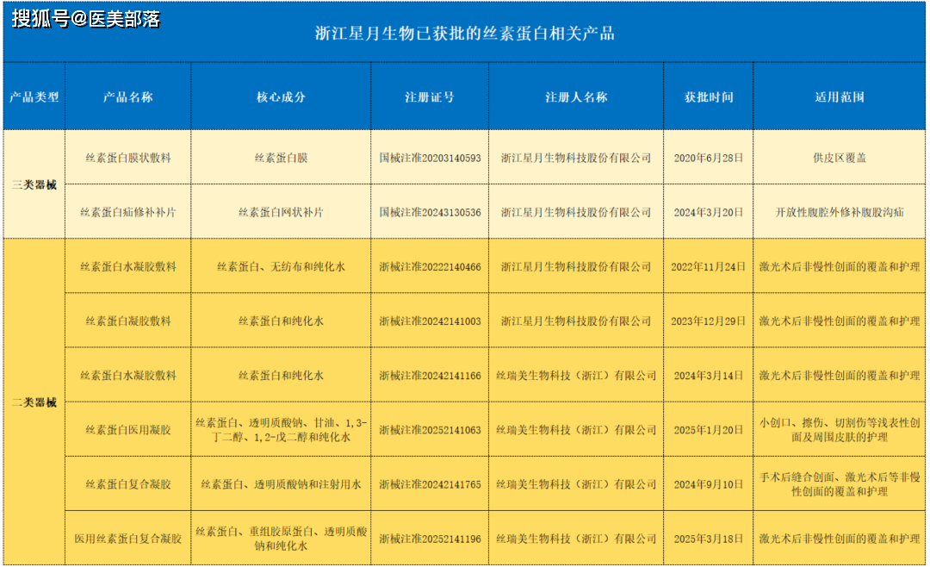Select the 产品名称 column header
Screen dimensions: 930x567
click(128, 97)
